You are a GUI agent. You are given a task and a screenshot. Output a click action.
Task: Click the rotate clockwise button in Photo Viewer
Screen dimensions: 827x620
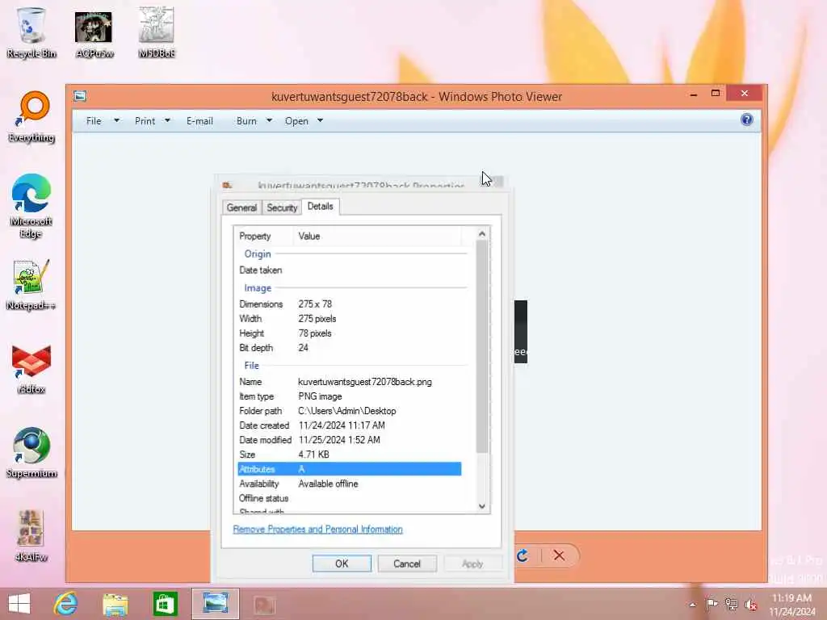pyautogui.click(x=523, y=555)
